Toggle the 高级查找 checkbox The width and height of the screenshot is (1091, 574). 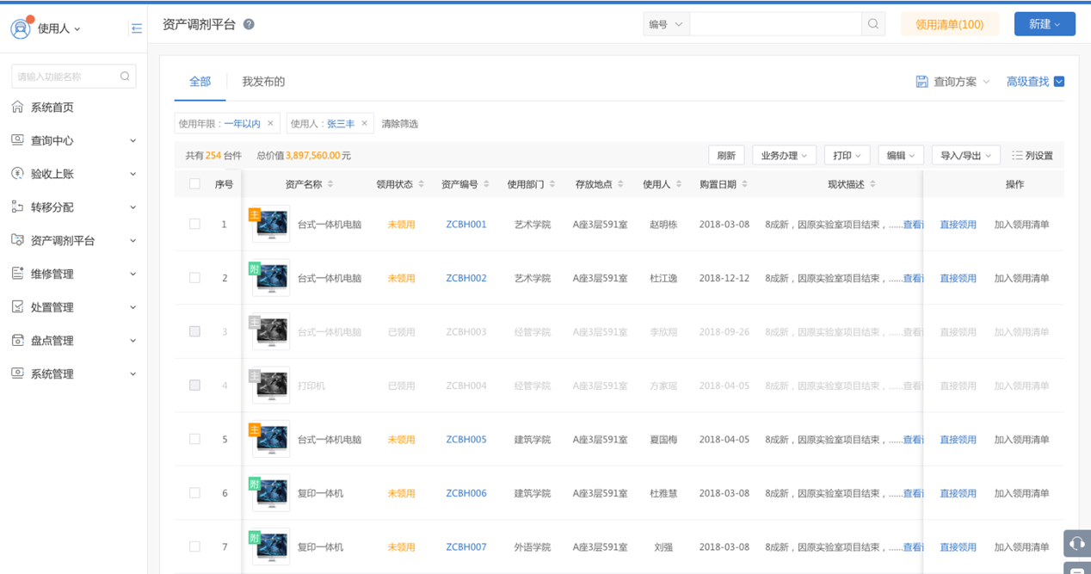pos(1059,82)
